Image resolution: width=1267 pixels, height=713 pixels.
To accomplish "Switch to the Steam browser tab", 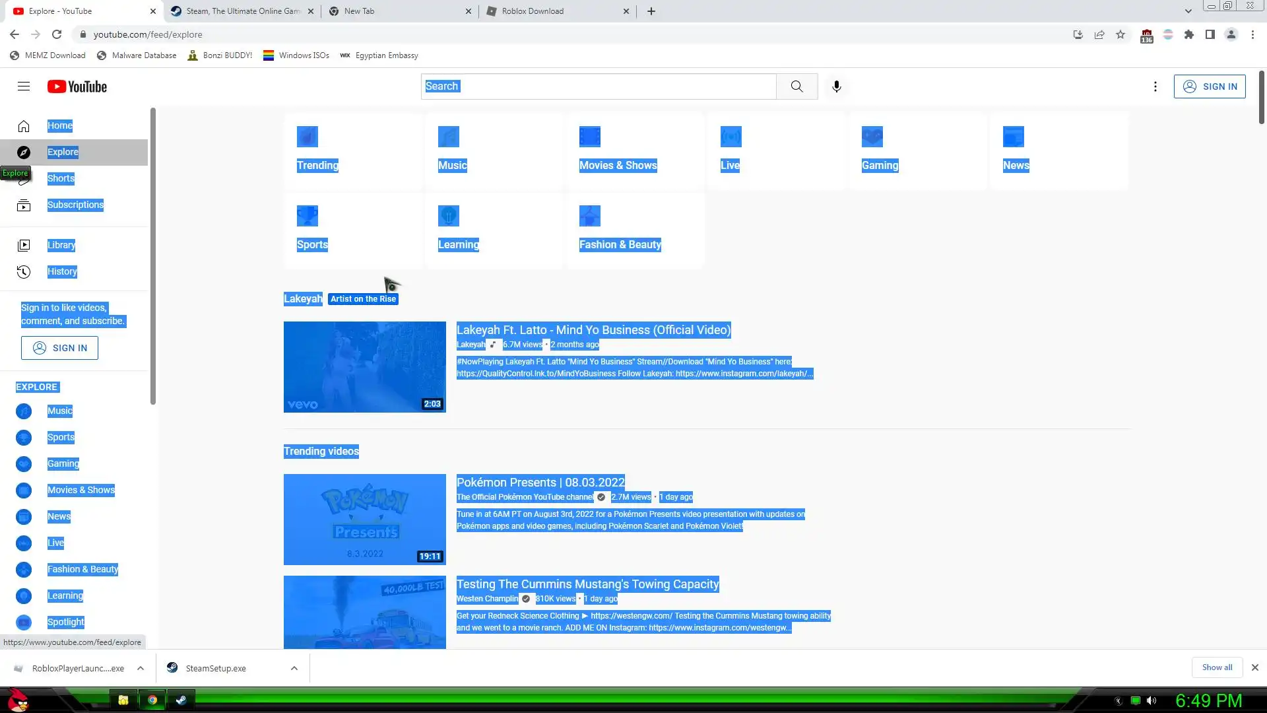I will (243, 11).
